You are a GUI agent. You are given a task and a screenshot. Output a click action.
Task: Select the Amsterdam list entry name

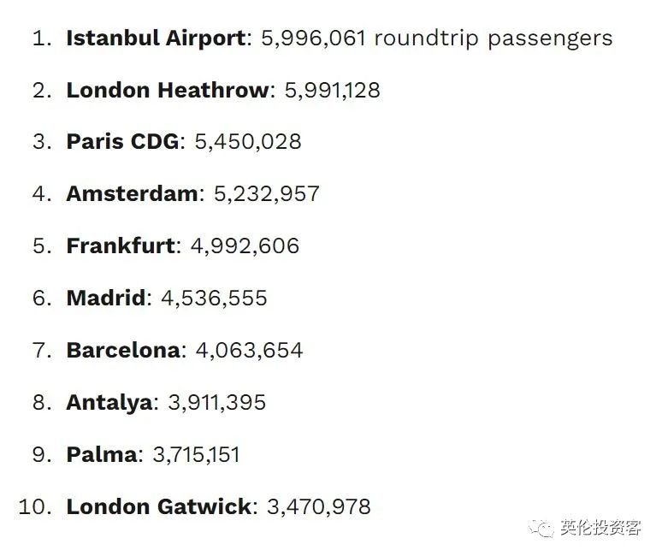pyautogui.click(x=132, y=193)
